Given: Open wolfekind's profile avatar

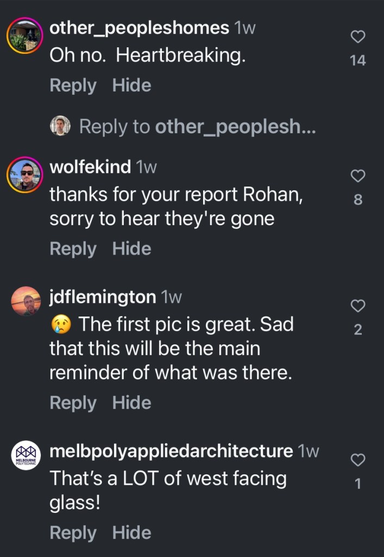Looking at the screenshot, I should click(24, 175).
